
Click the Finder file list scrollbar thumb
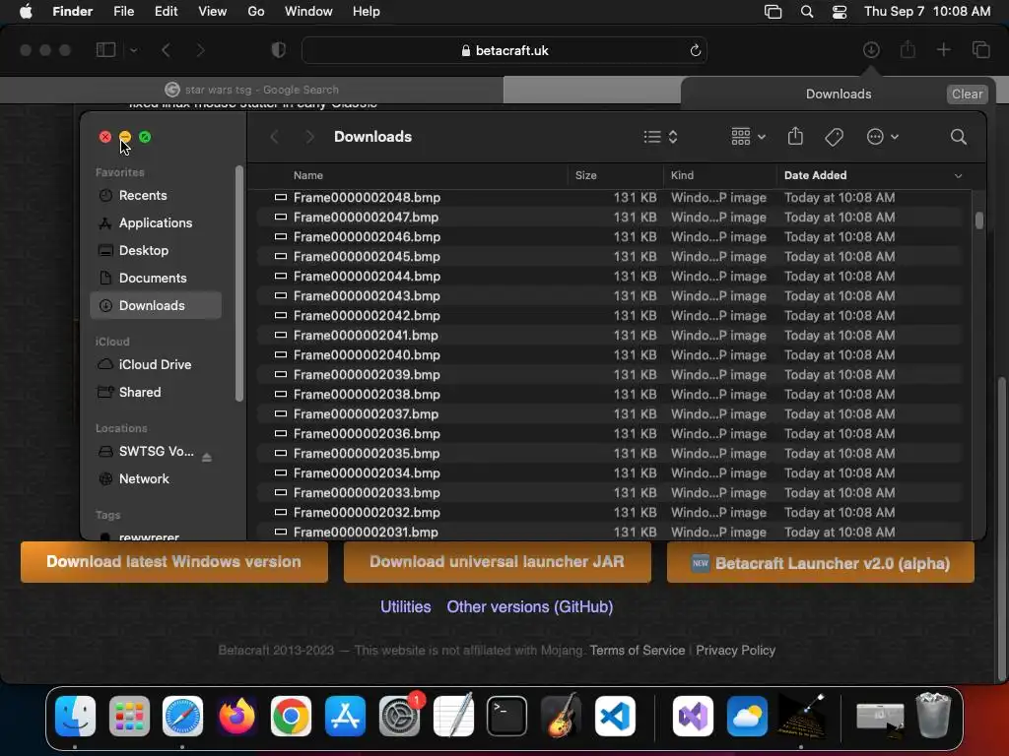pyautogui.click(x=978, y=220)
